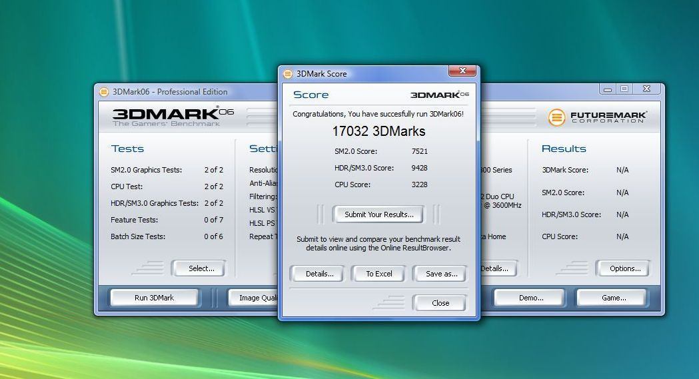Close the 3DMark06 main window
699x379 pixels.
click(646, 89)
